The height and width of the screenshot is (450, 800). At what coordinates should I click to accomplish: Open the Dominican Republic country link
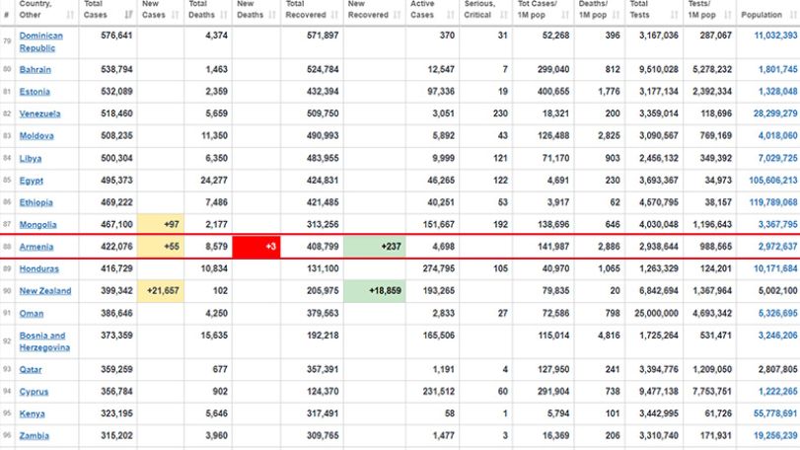pyautogui.click(x=40, y=41)
